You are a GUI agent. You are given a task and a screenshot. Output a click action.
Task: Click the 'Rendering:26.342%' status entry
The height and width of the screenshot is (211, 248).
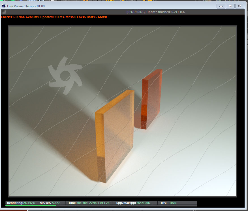[21, 203]
